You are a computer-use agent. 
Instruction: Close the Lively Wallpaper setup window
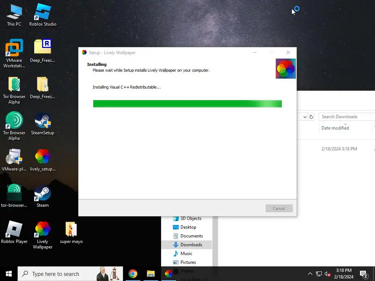point(288,52)
